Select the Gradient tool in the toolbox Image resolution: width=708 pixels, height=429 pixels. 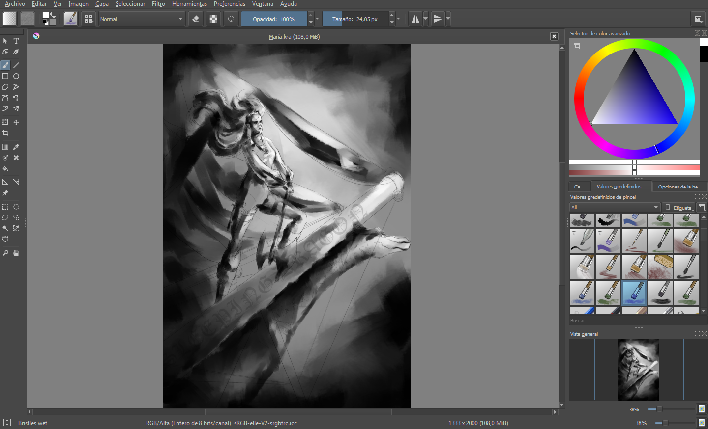tap(5, 147)
